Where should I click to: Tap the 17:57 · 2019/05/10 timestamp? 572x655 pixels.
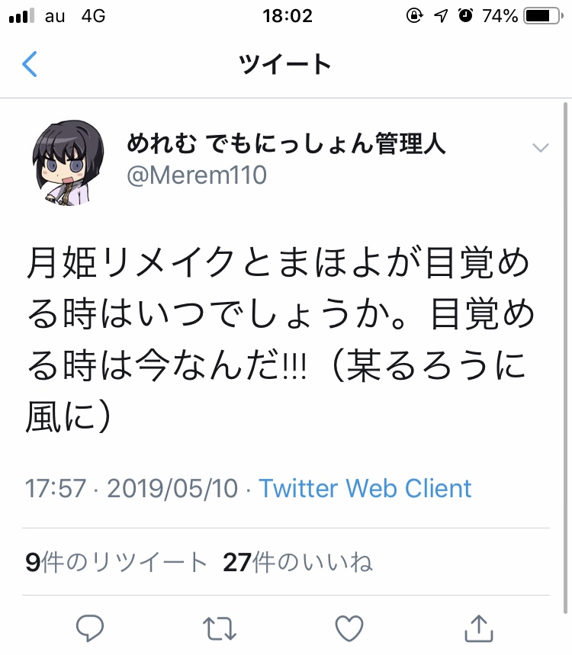click(x=131, y=488)
